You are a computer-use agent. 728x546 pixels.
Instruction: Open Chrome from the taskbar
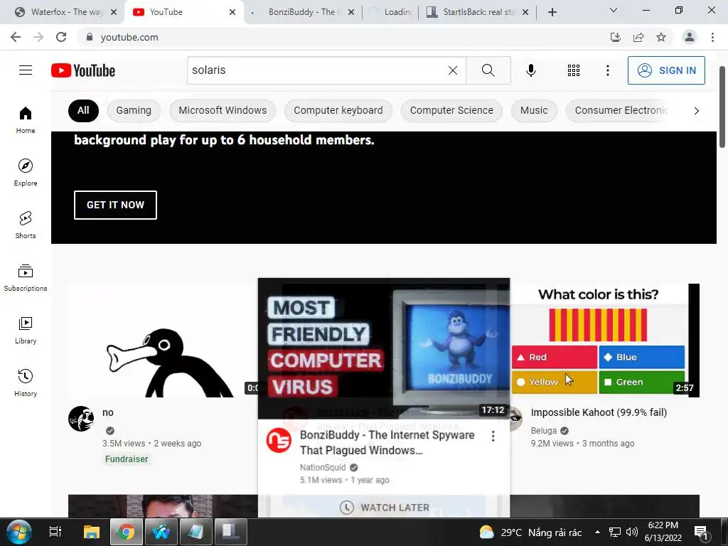[127, 532]
